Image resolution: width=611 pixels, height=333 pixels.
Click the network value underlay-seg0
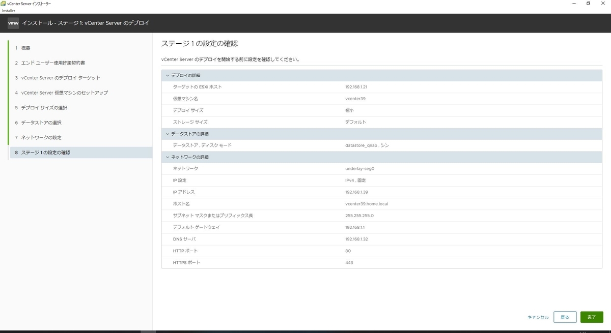tap(359, 169)
